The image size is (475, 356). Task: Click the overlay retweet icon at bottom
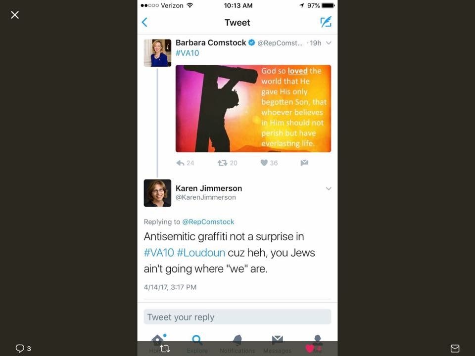click(165, 349)
